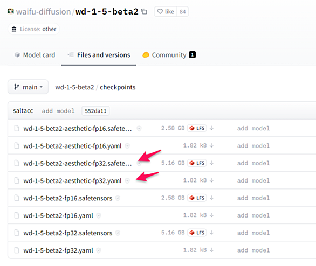Click the License: other tag
316x266 pixels.
coord(33,29)
